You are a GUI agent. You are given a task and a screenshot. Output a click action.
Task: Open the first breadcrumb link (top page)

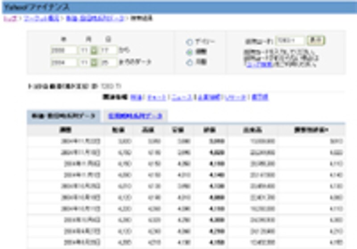click(10, 18)
